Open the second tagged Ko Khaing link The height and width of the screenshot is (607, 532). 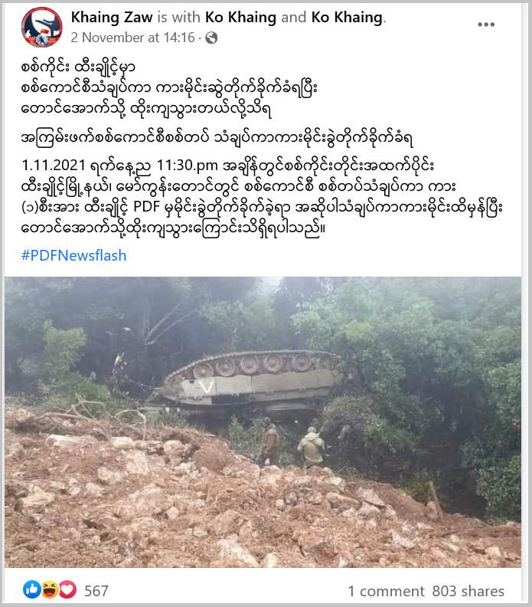(x=348, y=18)
